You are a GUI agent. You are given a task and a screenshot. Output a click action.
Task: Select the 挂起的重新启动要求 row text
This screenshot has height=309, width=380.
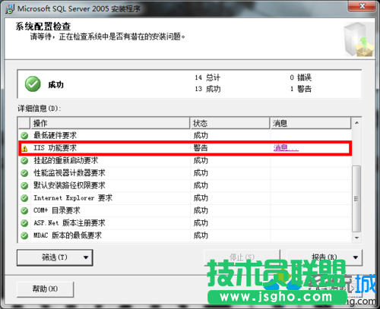pyautogui.click(x=66, y=160)
